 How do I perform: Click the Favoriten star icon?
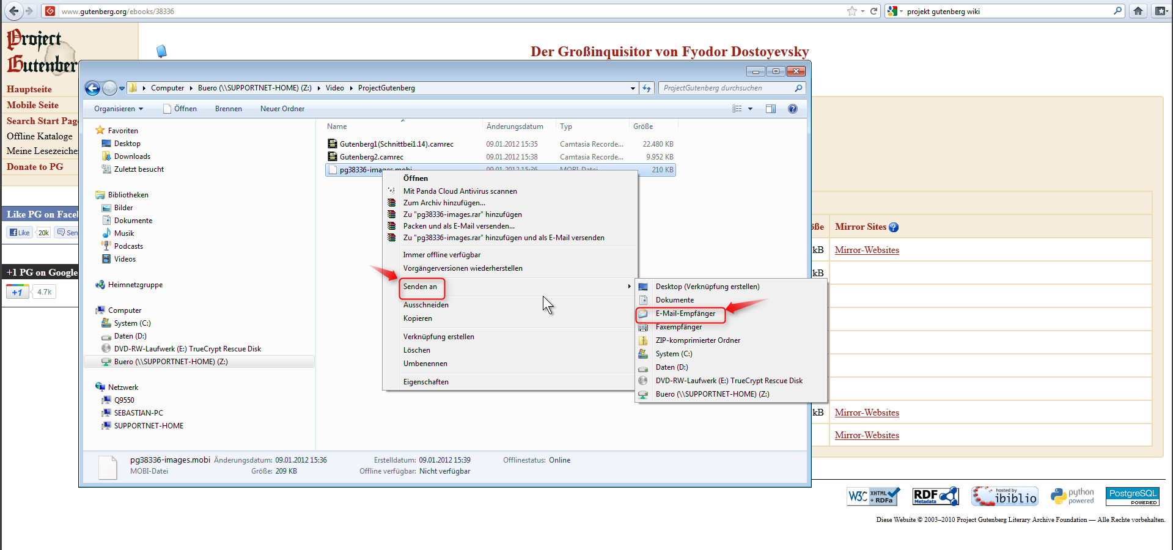(100, 130)
